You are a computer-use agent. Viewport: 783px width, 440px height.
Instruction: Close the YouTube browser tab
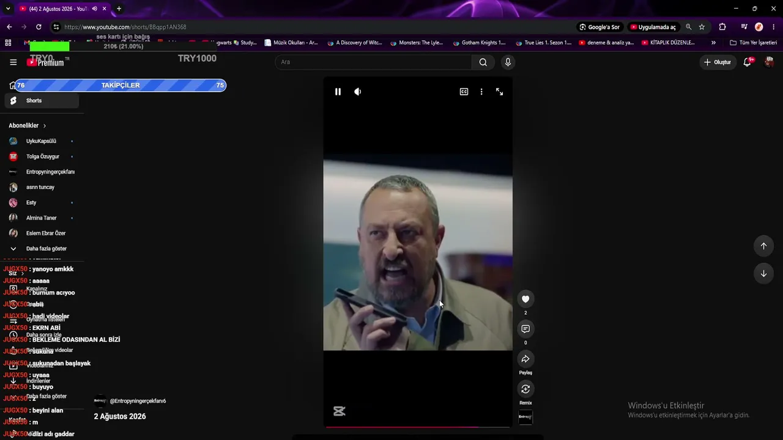click(105, 9)
